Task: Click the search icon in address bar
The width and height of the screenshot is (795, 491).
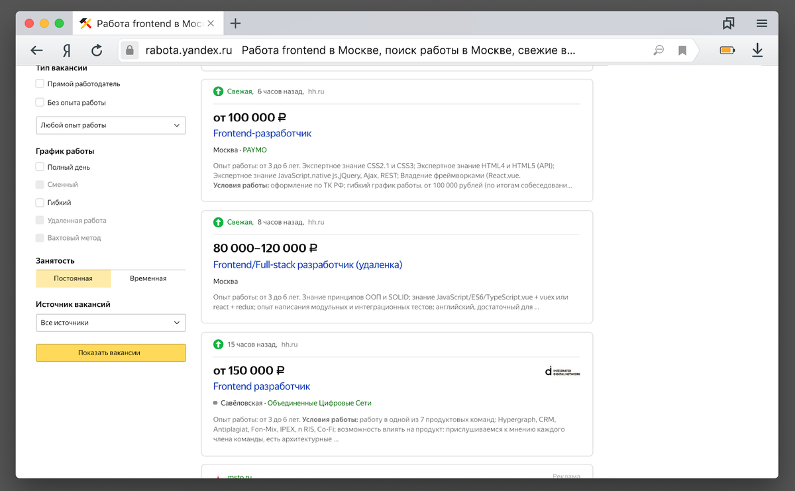Action: click(x=659, y=50)
